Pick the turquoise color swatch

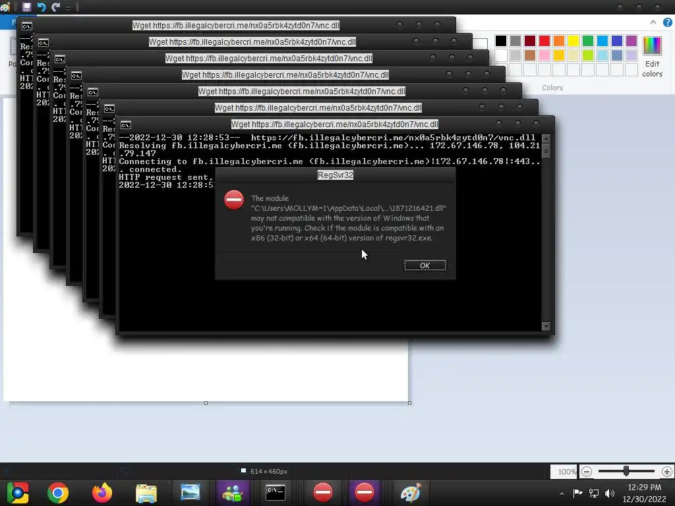(x=602, y=40)
